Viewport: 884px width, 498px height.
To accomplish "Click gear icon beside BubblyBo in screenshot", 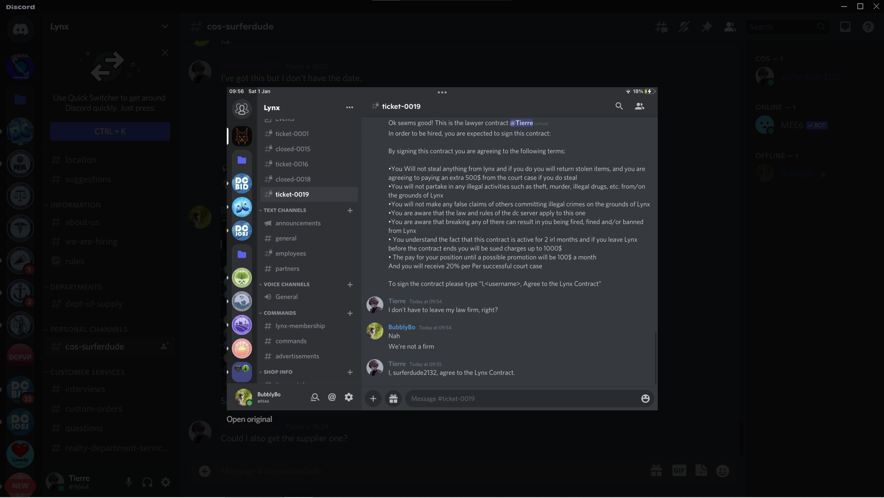I will pos(349,397).
